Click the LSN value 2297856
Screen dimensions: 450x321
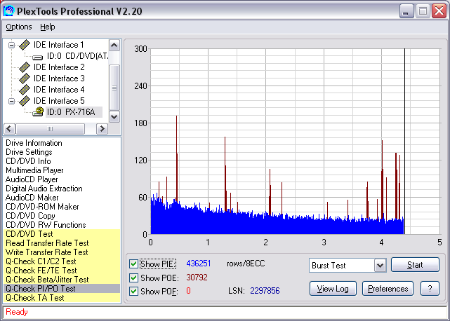coord(265,291)
